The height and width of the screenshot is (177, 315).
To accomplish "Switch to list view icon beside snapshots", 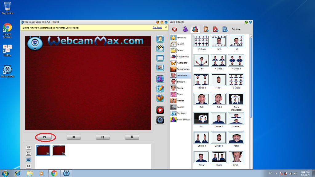I will coord(29,154).
